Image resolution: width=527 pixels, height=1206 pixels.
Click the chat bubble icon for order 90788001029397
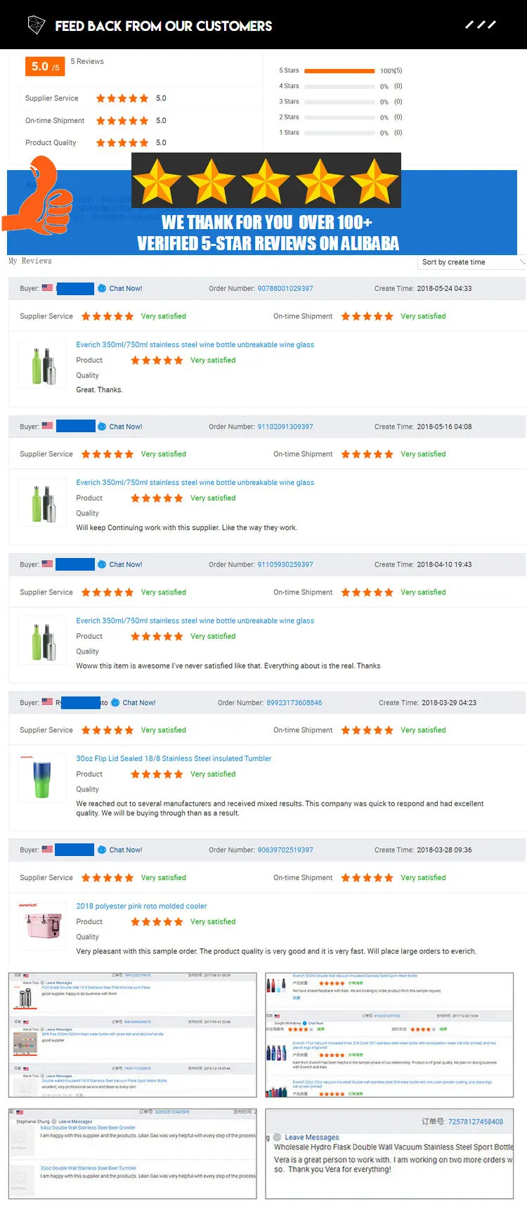coord(102,288)
